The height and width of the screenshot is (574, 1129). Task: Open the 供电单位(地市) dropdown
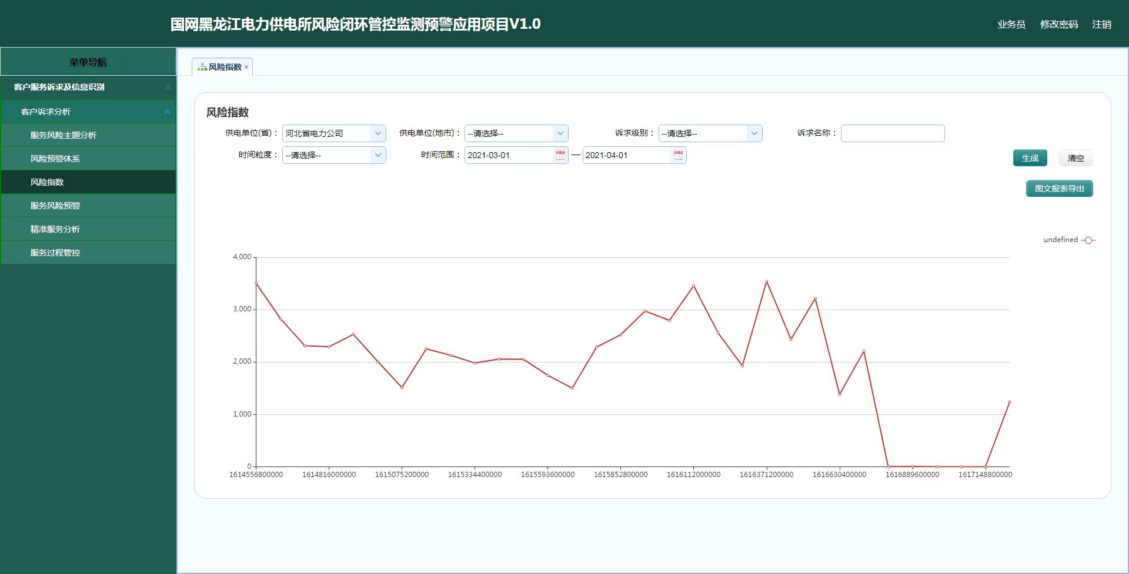click(x=560, y=133)
